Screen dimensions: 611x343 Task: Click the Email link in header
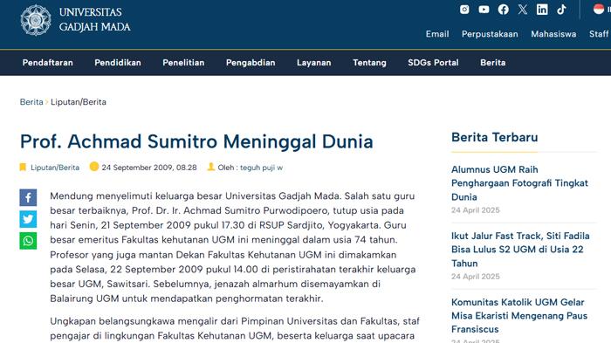pyautogui.click(x=437, y=34)
